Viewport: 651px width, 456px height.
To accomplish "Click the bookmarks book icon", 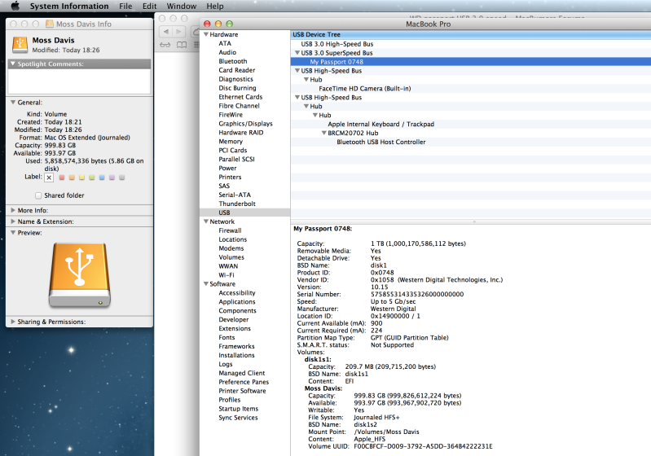I will coord(182,45).
